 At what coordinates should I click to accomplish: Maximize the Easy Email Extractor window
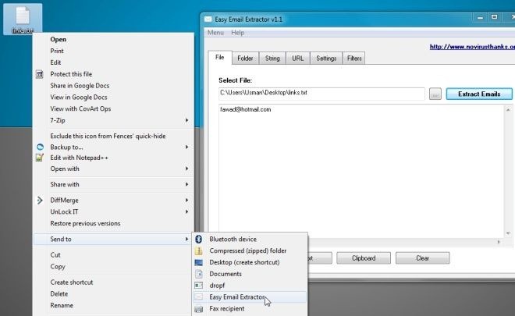coord(494,17)
